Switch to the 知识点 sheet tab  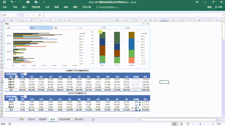click(x=32, y=119)
